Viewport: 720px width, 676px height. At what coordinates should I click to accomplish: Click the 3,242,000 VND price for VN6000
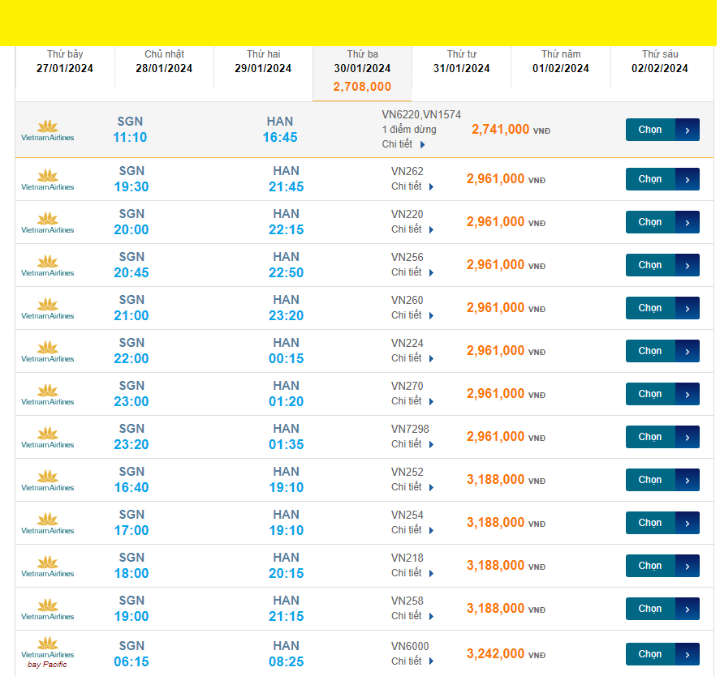(x=496, y=654)
